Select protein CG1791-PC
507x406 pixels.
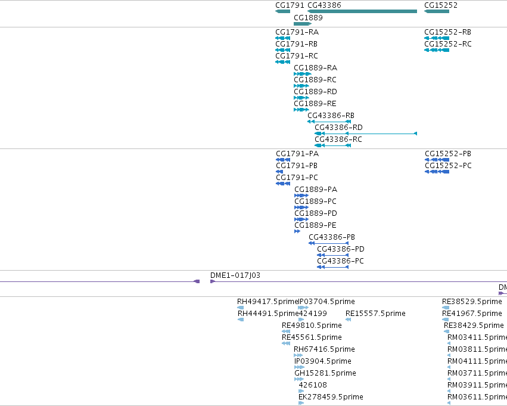297,178
